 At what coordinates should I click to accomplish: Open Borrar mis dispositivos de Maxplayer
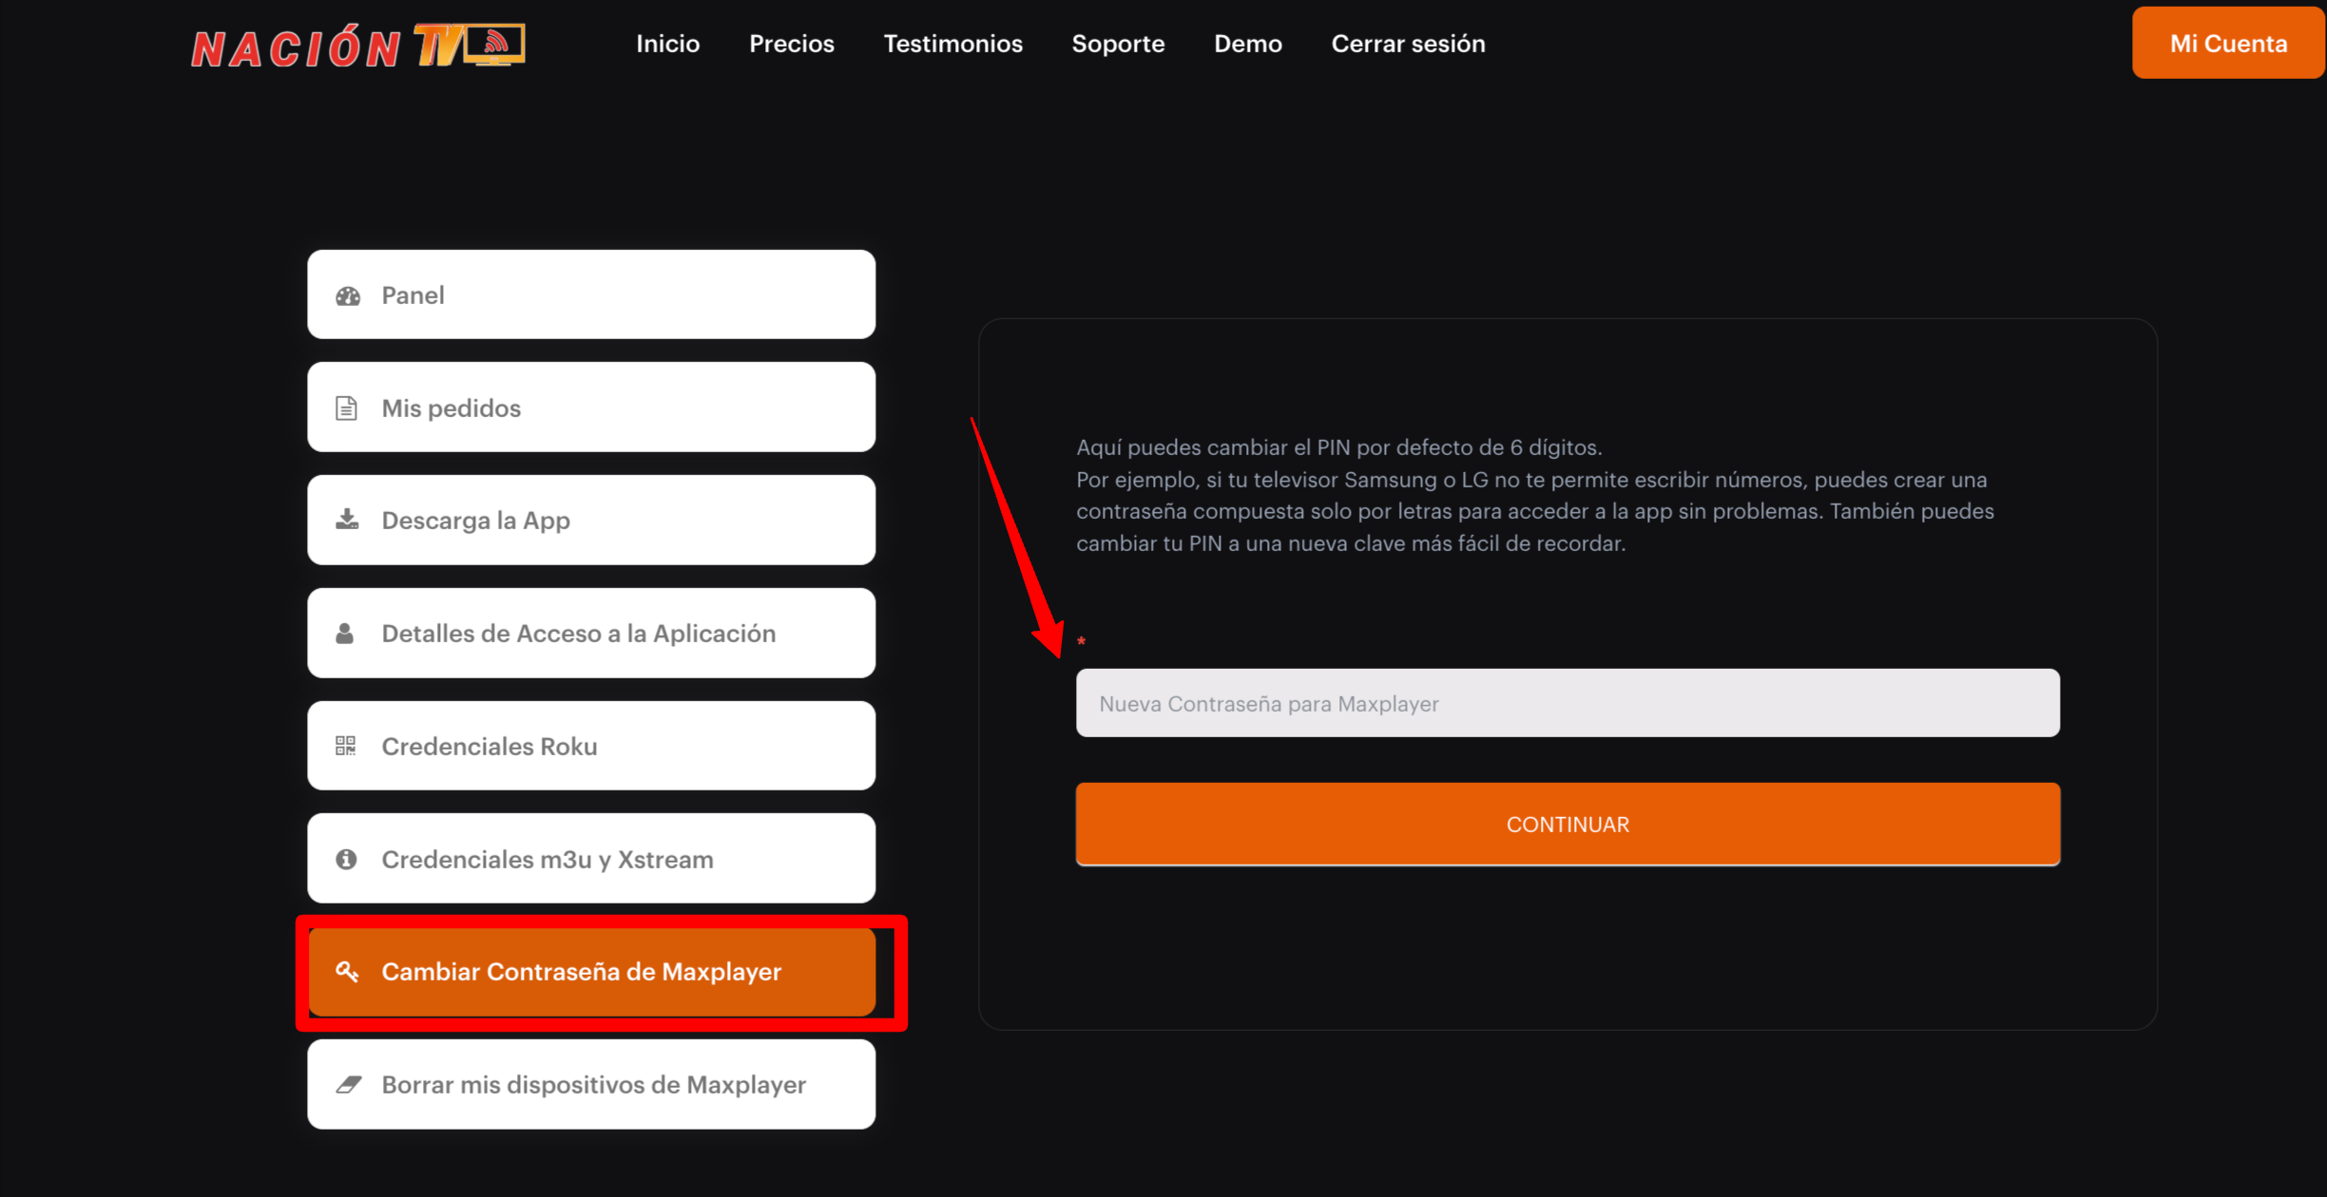coord(591,1084)
